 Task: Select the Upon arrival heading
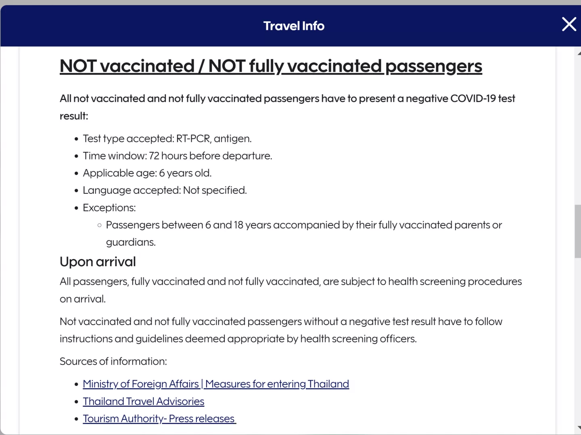98,262
